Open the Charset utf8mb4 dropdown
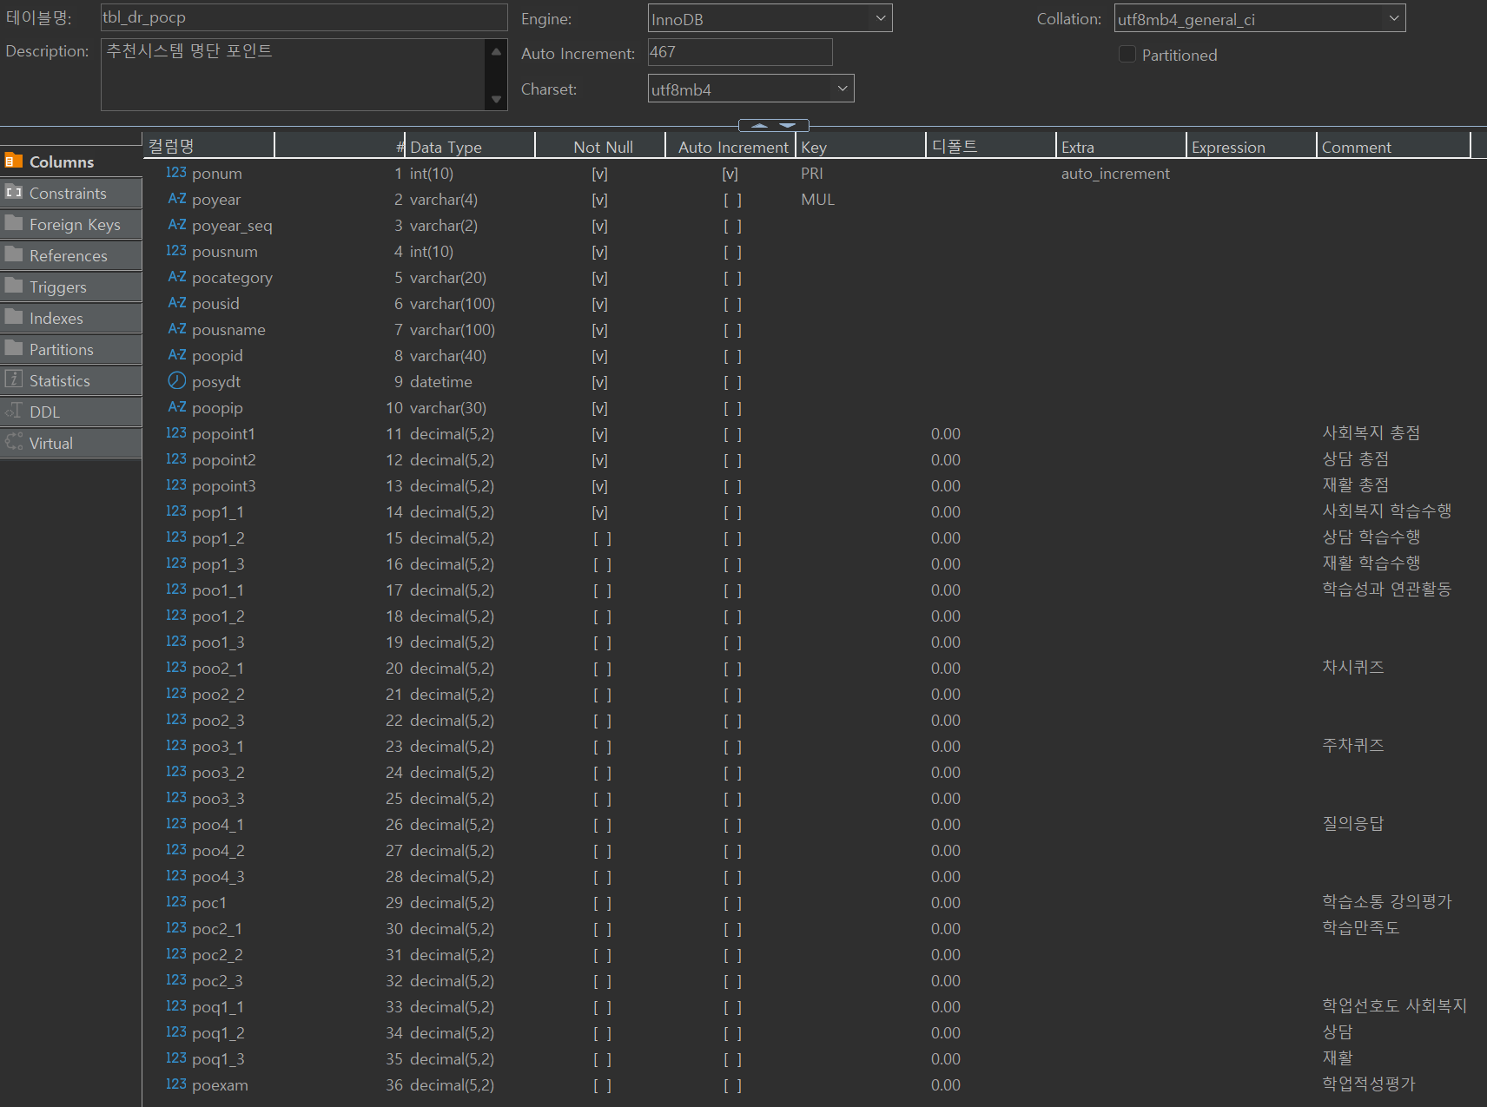1487x1107 pixels. (842, 89)
